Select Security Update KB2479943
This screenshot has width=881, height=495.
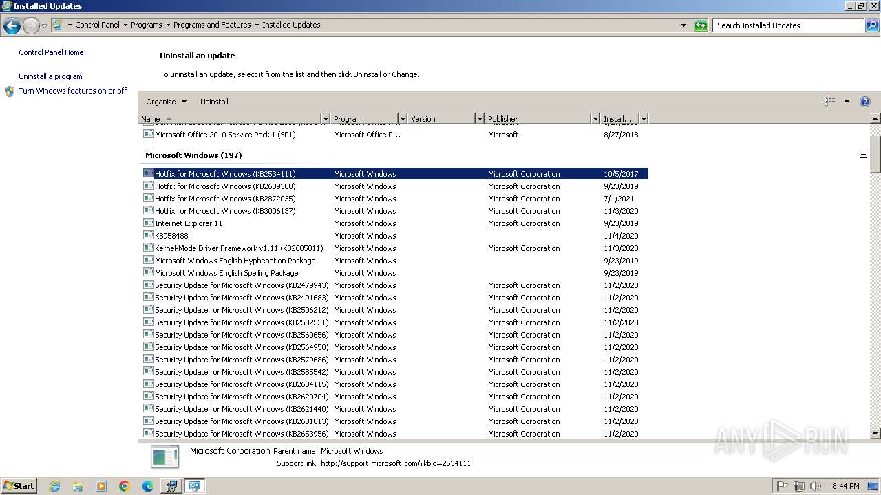tap(395, 285)
